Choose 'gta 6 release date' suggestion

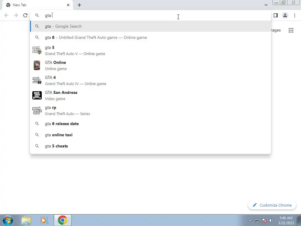tap(150, 124)
